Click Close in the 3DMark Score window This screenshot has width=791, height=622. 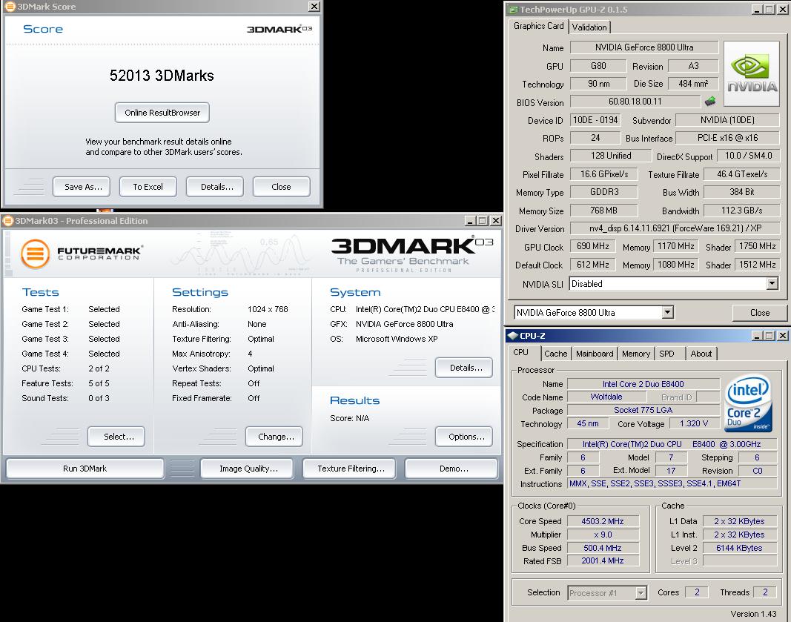(x=281, y=187)
